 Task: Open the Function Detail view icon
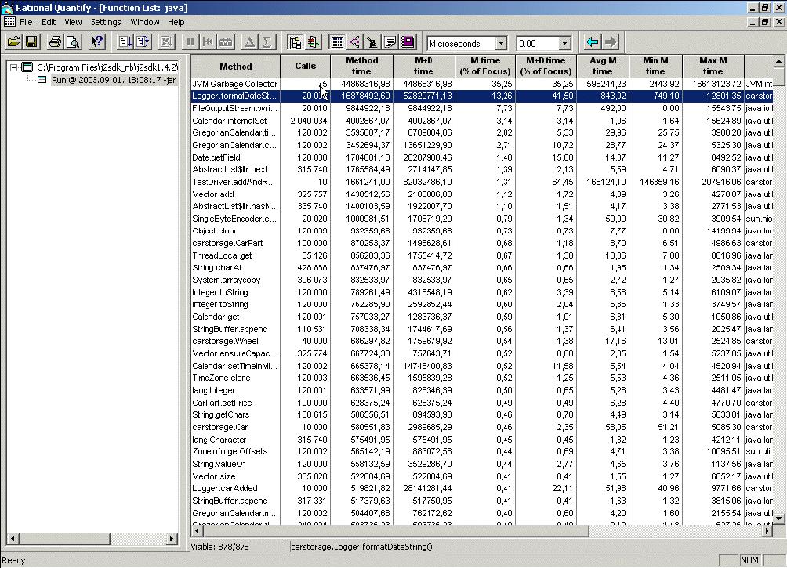(x=372, y=42)
